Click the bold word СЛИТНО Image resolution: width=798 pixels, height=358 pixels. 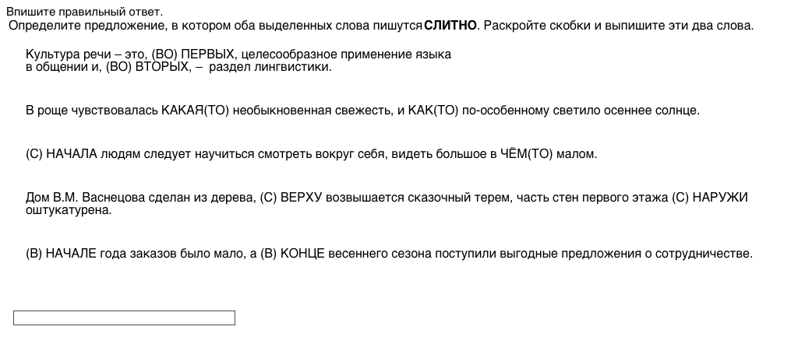point(450,25)
